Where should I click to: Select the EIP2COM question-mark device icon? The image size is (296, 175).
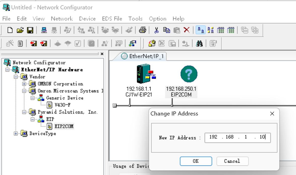tap(189, 74)
